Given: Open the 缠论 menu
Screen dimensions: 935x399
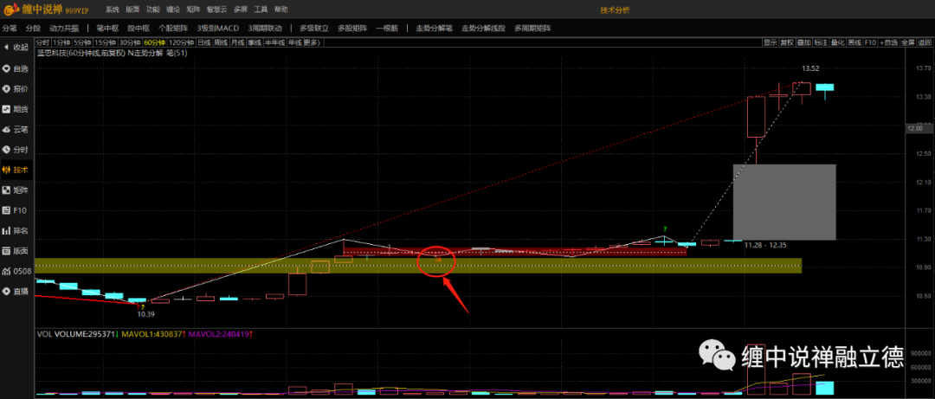Looking at the screenshot, I should [173, 10].
